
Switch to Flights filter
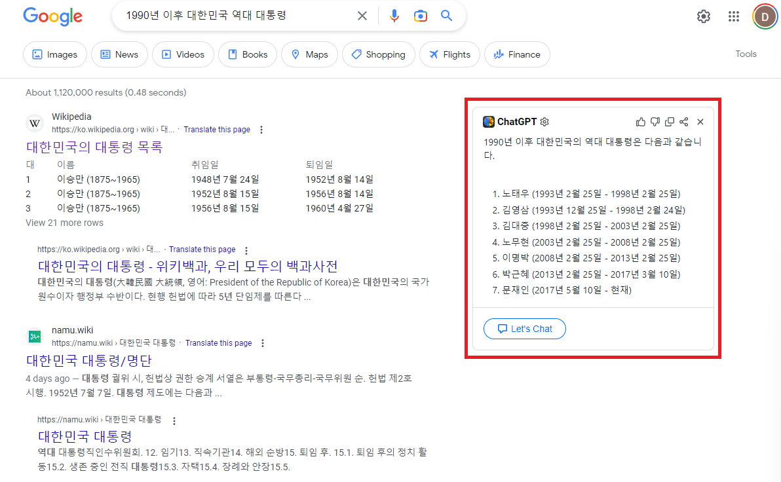click(449, 54)
